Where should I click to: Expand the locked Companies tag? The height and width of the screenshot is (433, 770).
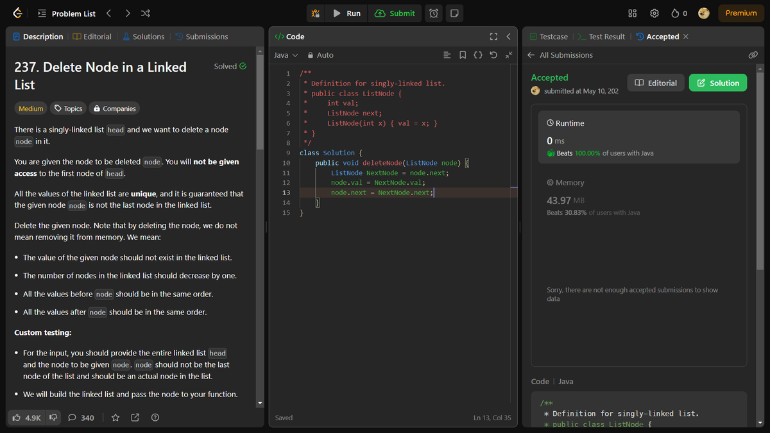[x=114, y=108]
